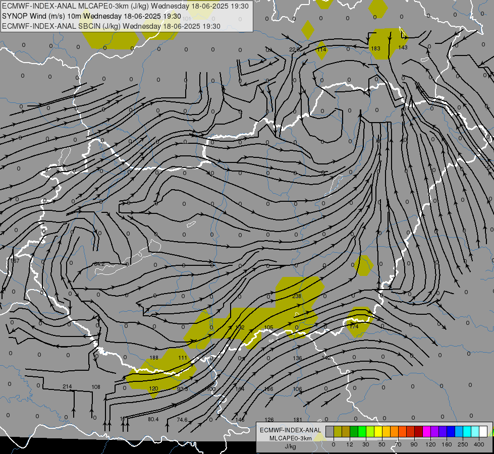Viewport: 494px width, 454px height.
Task: Click the map value '111'
Action: pos(183,358)
